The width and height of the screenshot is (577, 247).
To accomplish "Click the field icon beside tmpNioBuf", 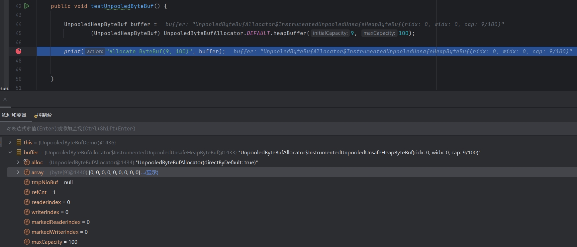I will click(27, 182).
